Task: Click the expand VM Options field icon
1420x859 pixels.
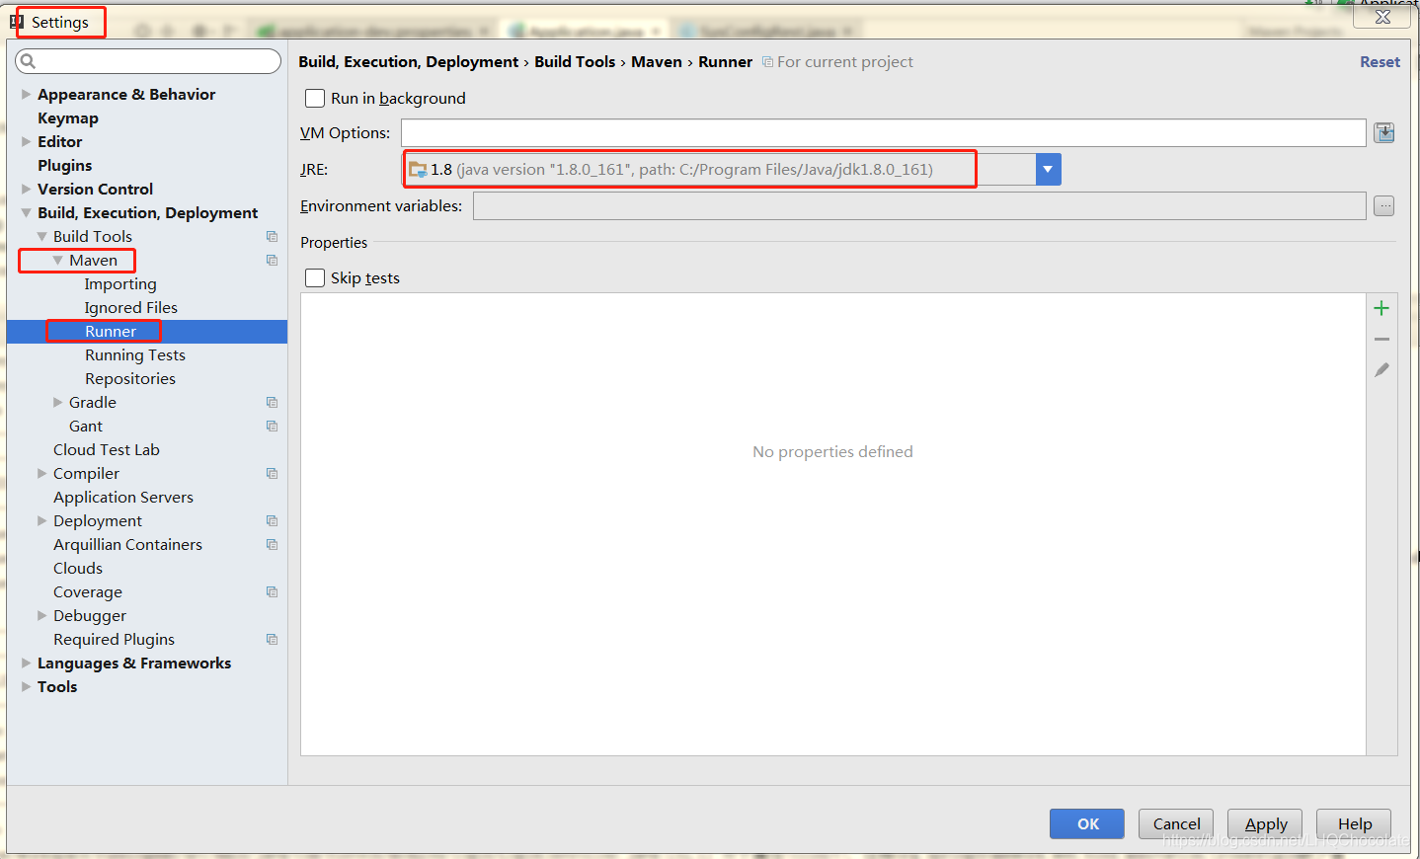Action: [x=1384, y=133]
